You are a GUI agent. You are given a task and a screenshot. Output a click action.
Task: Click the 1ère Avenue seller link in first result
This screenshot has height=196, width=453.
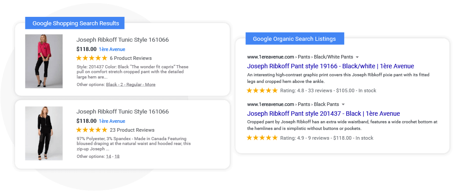click(112, 49)
